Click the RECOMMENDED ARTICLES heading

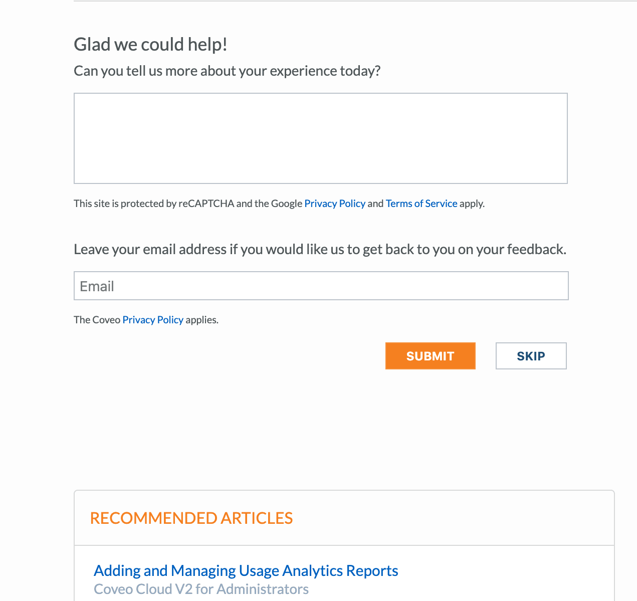pos(191,518)
